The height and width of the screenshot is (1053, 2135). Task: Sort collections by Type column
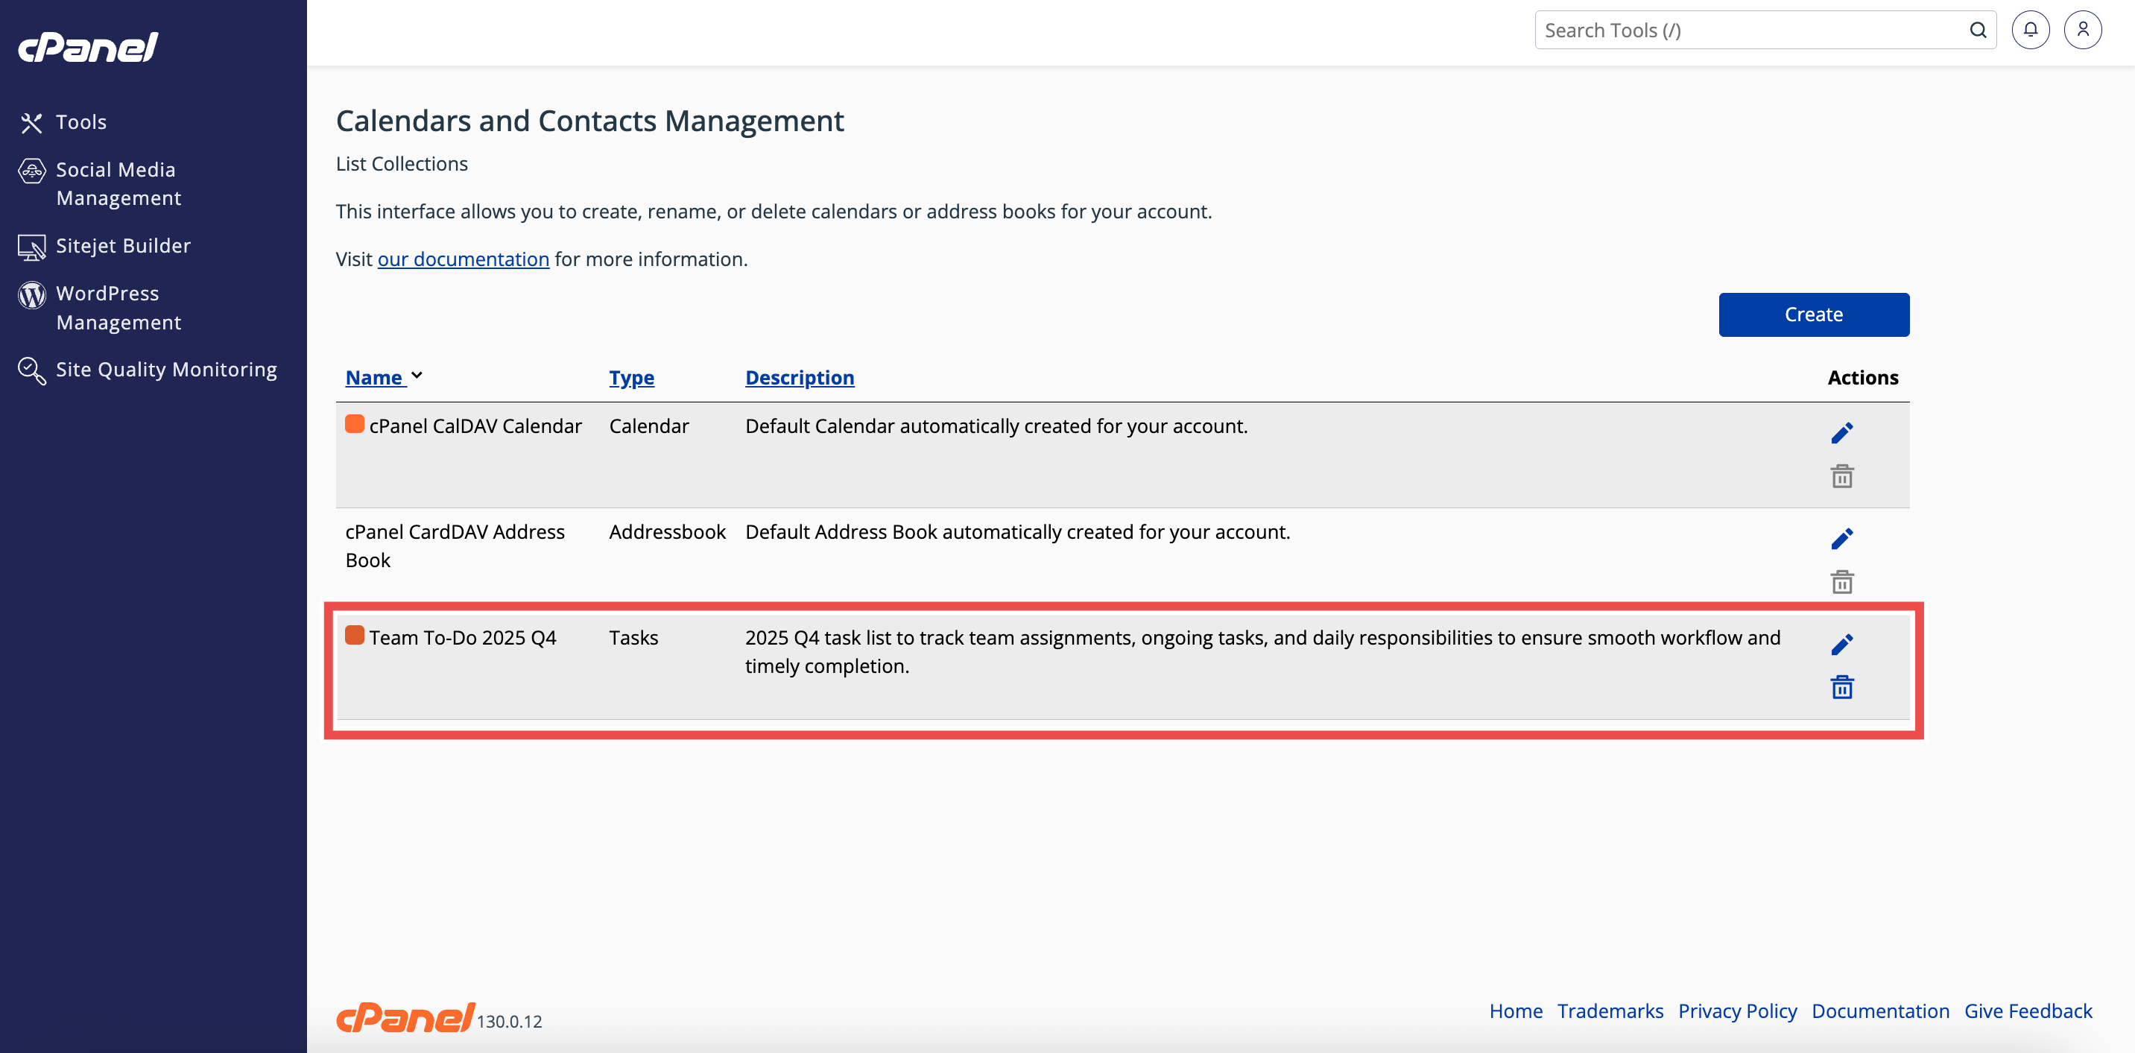pos(630,377)
